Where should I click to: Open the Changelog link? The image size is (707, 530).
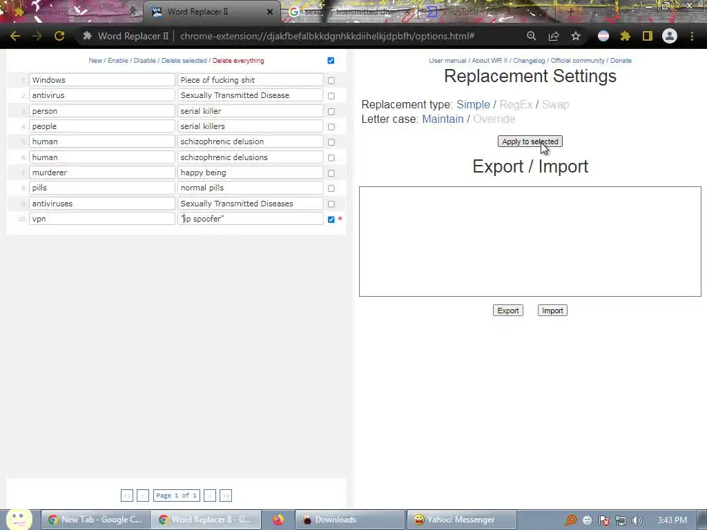[529, 61]
